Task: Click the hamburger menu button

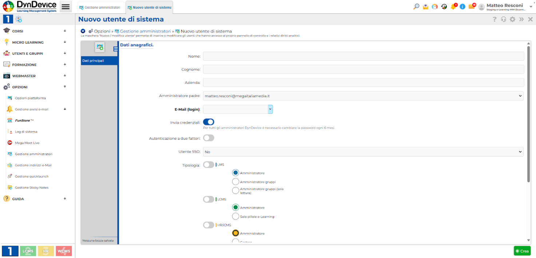Action: click(x=65, y=7)
